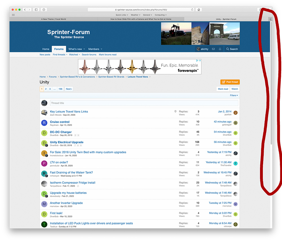
Task: Open DiverBob avatar on DC-DC Charger thread
Action: [x=44, y=133]
